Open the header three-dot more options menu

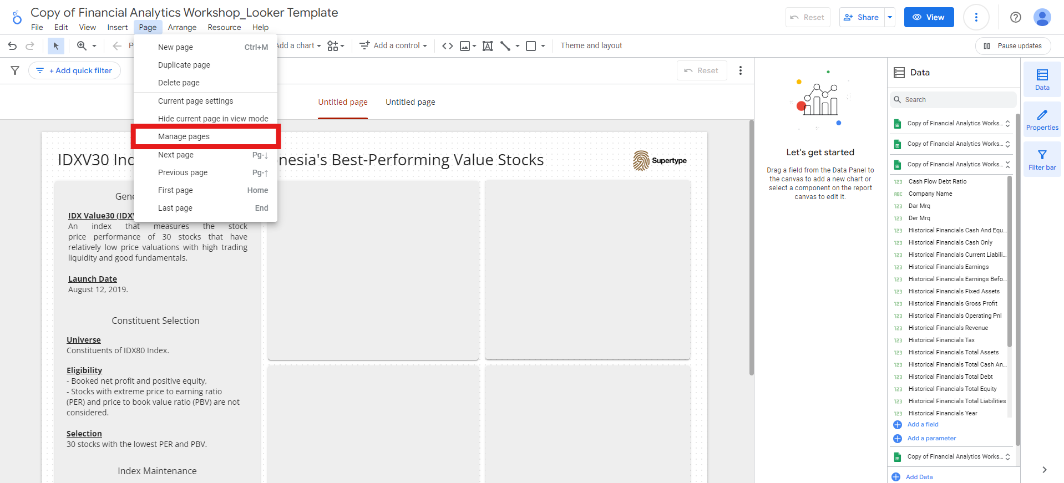pyautogui.click(x=976, y=17)
